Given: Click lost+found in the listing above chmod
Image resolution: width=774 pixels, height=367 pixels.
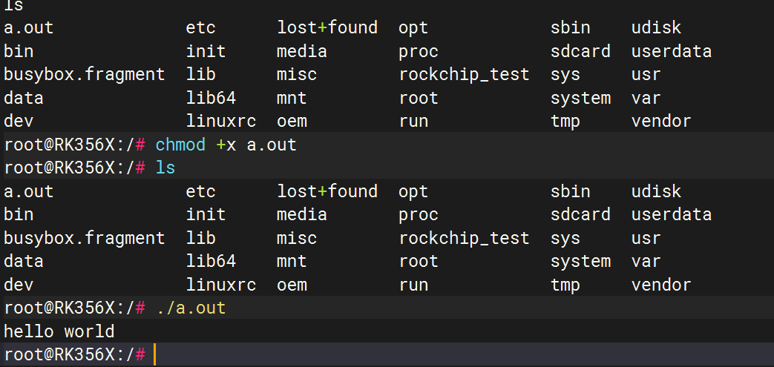Looking at the screenshot, I should pyautogui.click(x=327, y=28).
